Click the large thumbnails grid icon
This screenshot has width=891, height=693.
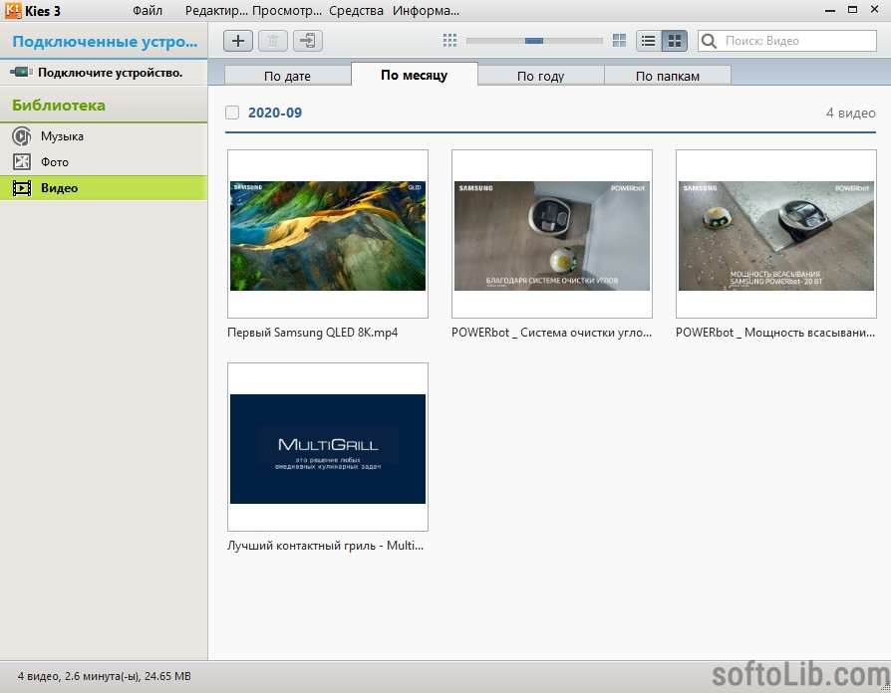pyautogui.click(x=619, y=40)
